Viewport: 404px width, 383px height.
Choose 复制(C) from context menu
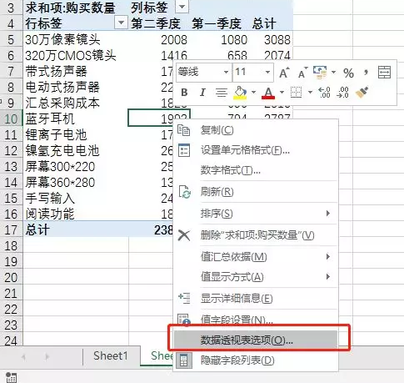tap(256, 130)
